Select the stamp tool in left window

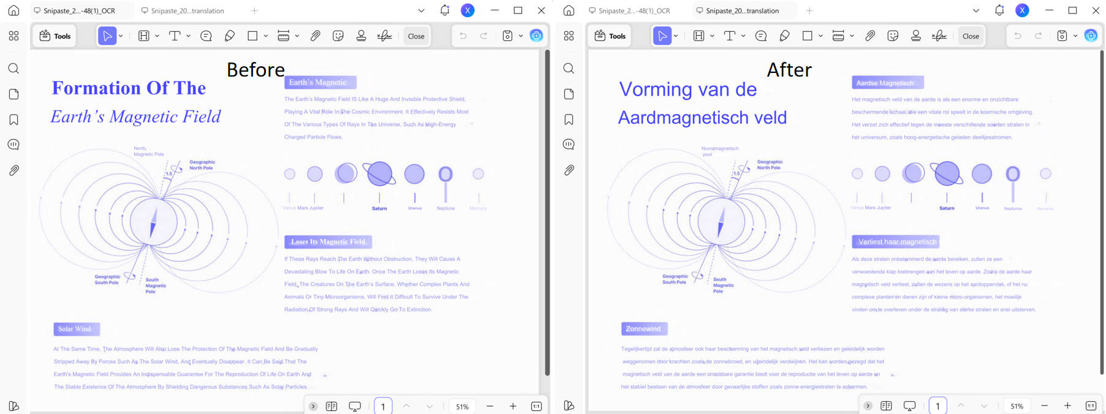[x=362, y=36]
